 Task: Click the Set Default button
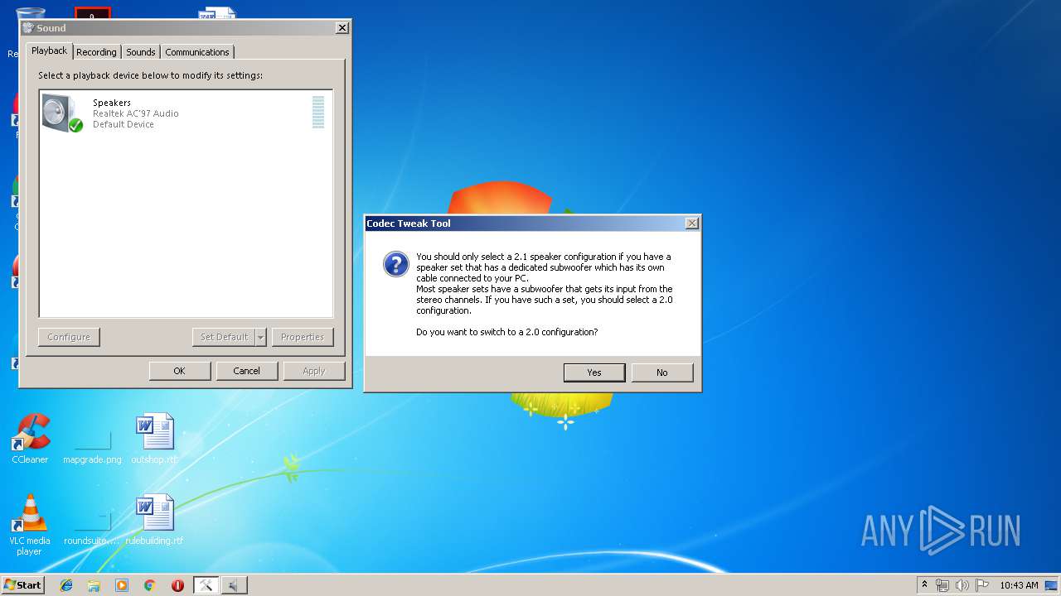coord(223,337)
